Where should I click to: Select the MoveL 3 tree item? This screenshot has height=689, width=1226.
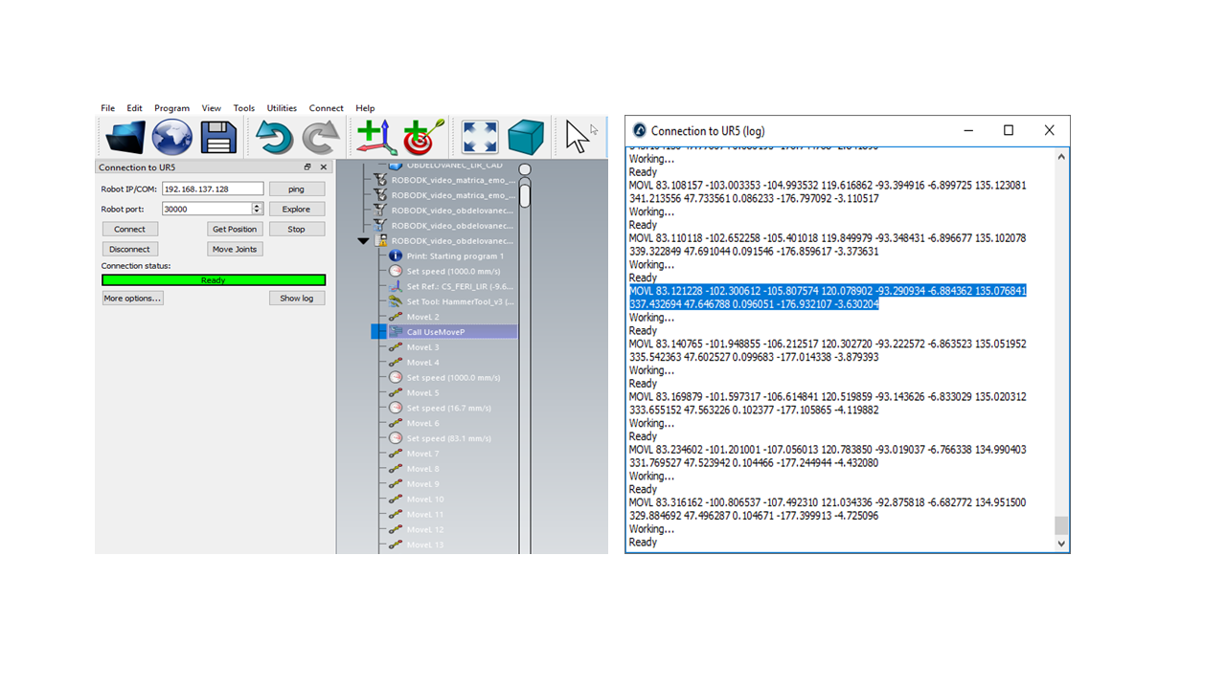click(x=422, y=347)
